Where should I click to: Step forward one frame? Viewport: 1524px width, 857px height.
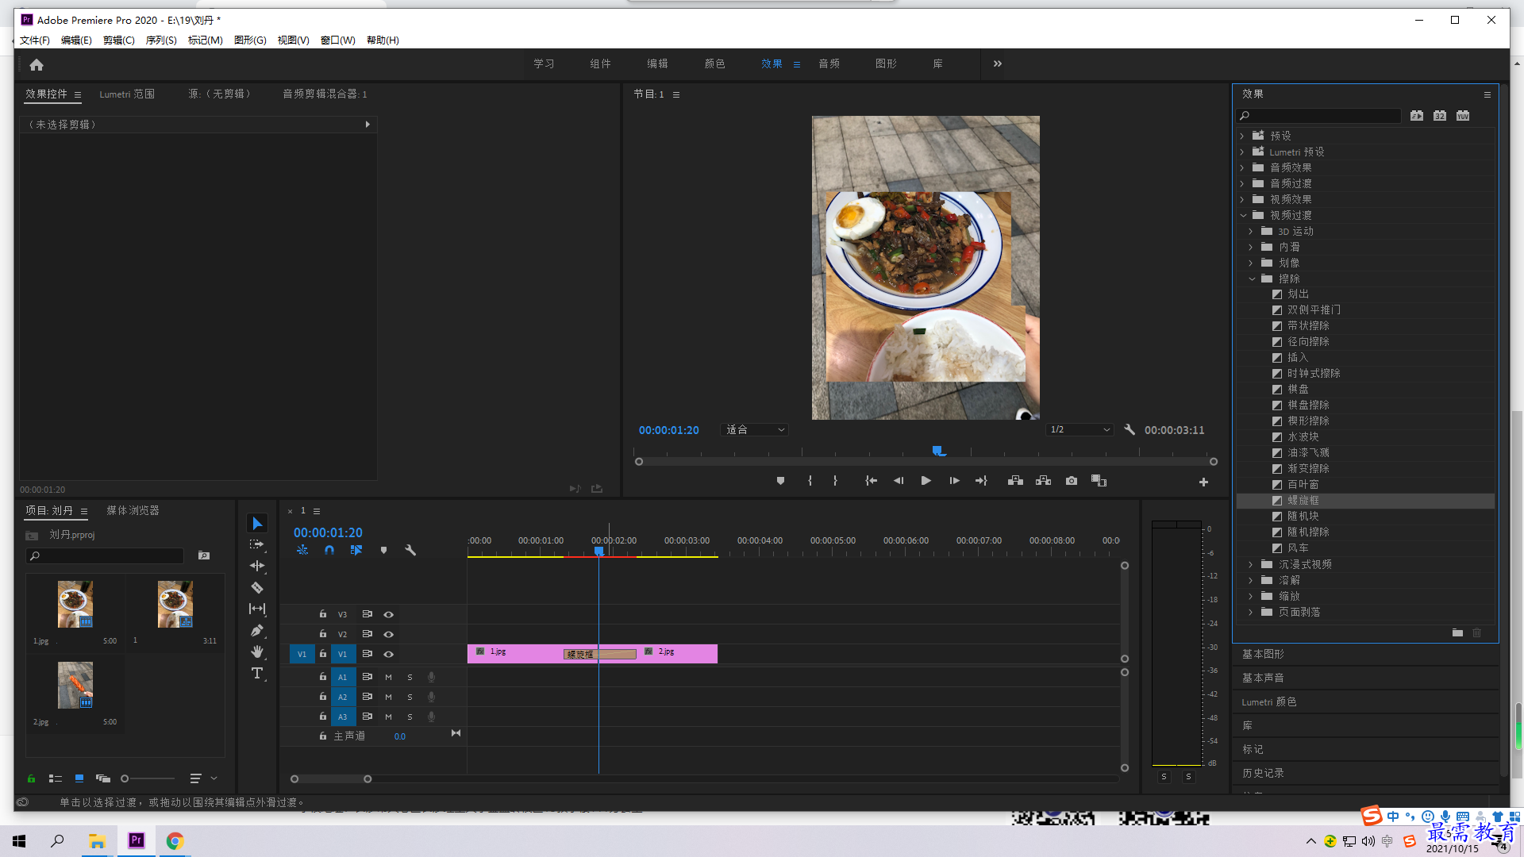point(954,481)
